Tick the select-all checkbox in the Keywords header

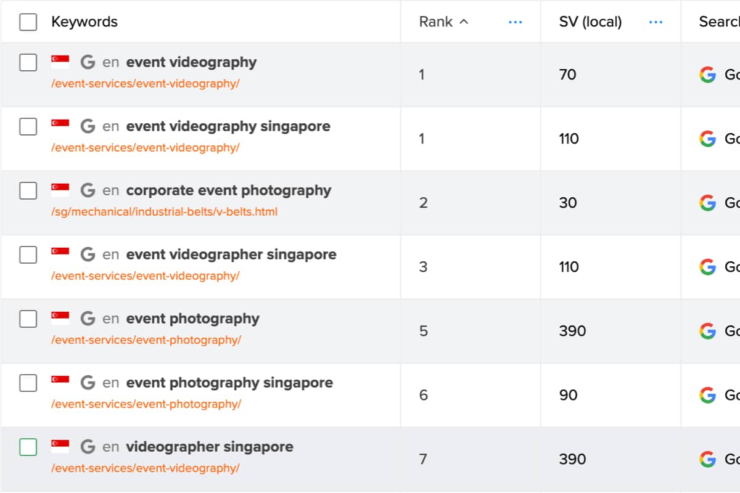point(28,22)
